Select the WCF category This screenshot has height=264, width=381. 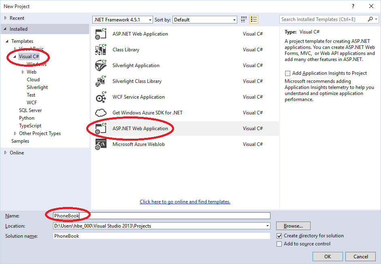pos(32,103)
